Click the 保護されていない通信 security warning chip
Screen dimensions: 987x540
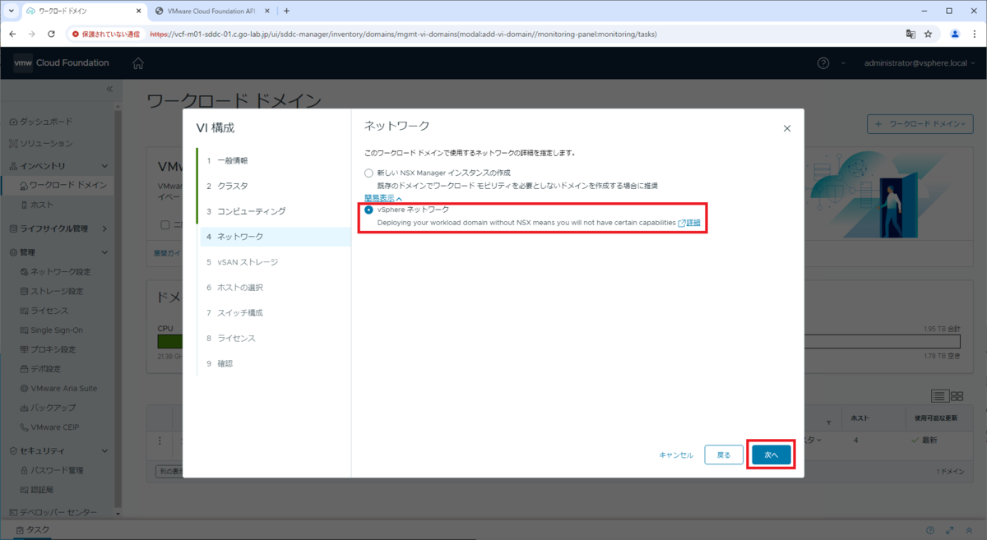coord(105,35)
